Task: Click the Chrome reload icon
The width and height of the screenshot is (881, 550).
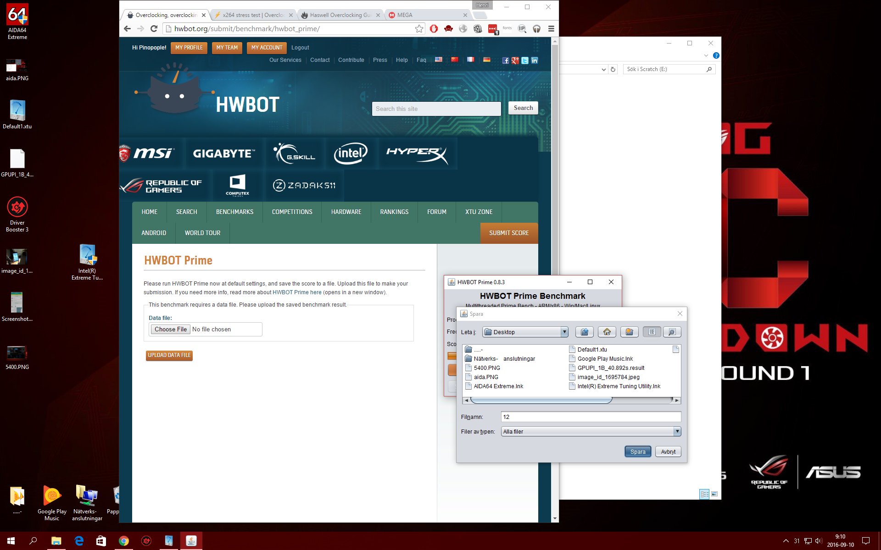Action: tap(154, 28)
